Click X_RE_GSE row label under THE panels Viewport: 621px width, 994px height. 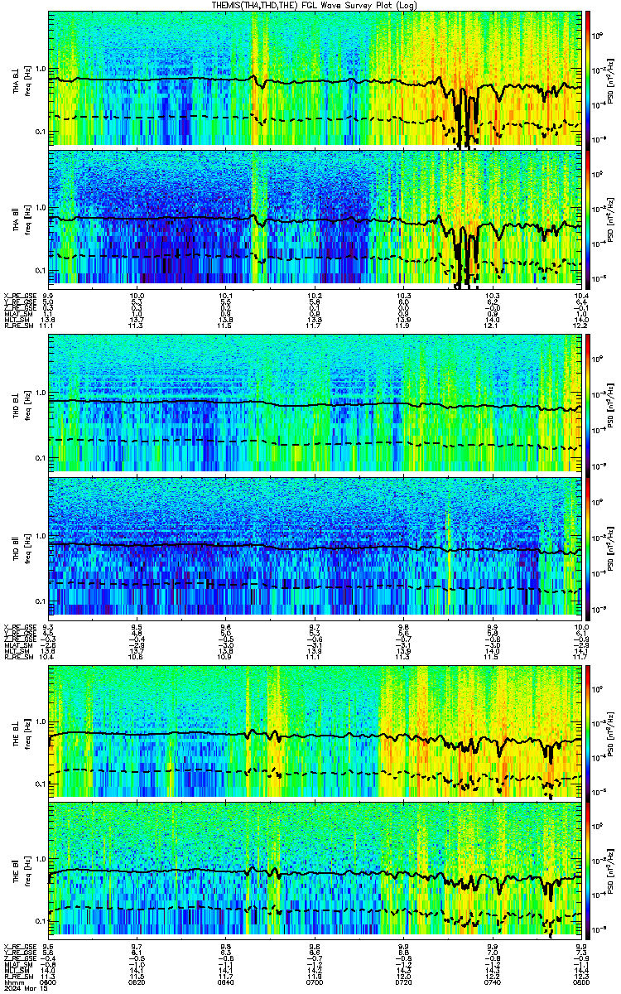(20, 946)
